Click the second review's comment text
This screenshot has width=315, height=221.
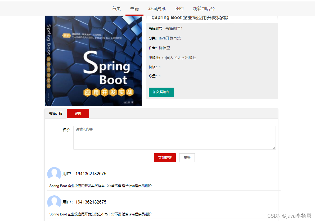point(101,214)
